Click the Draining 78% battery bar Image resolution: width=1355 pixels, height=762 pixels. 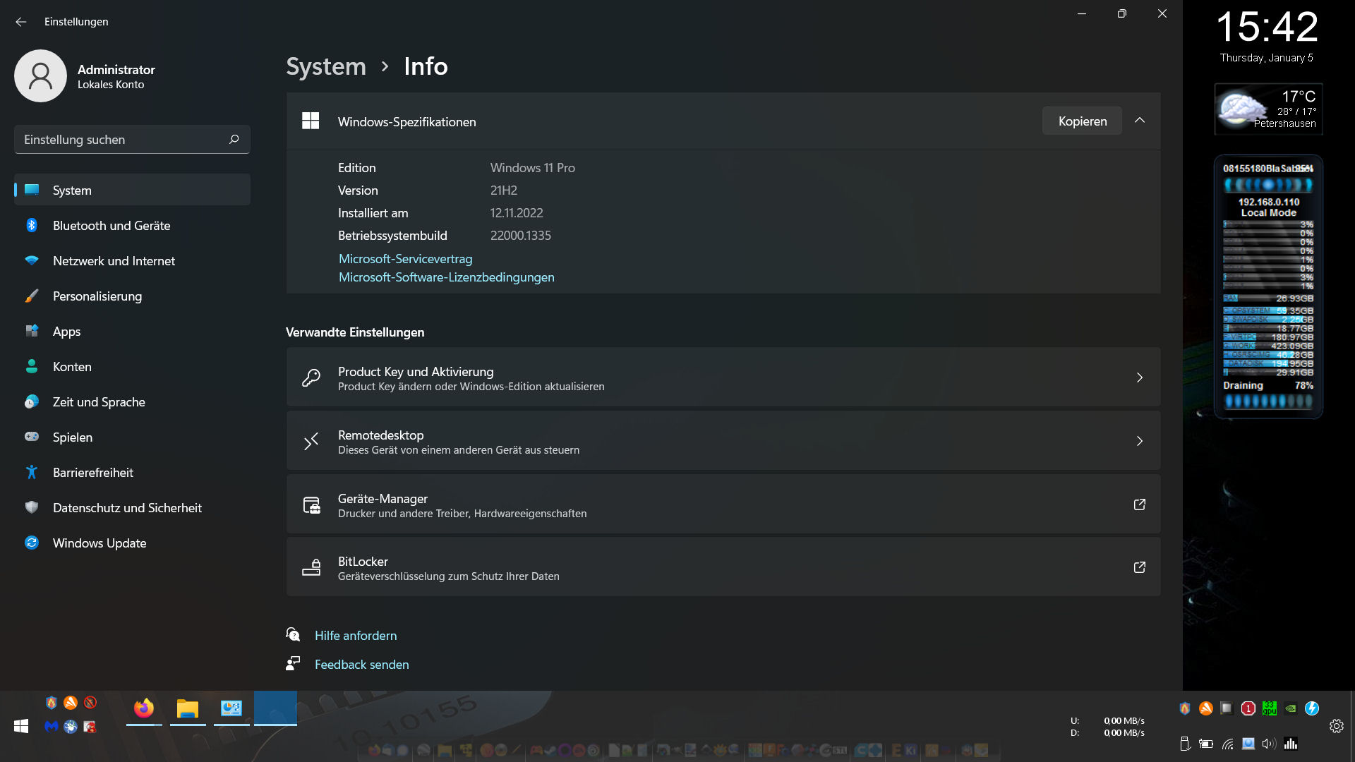(x=1268, y=401)
